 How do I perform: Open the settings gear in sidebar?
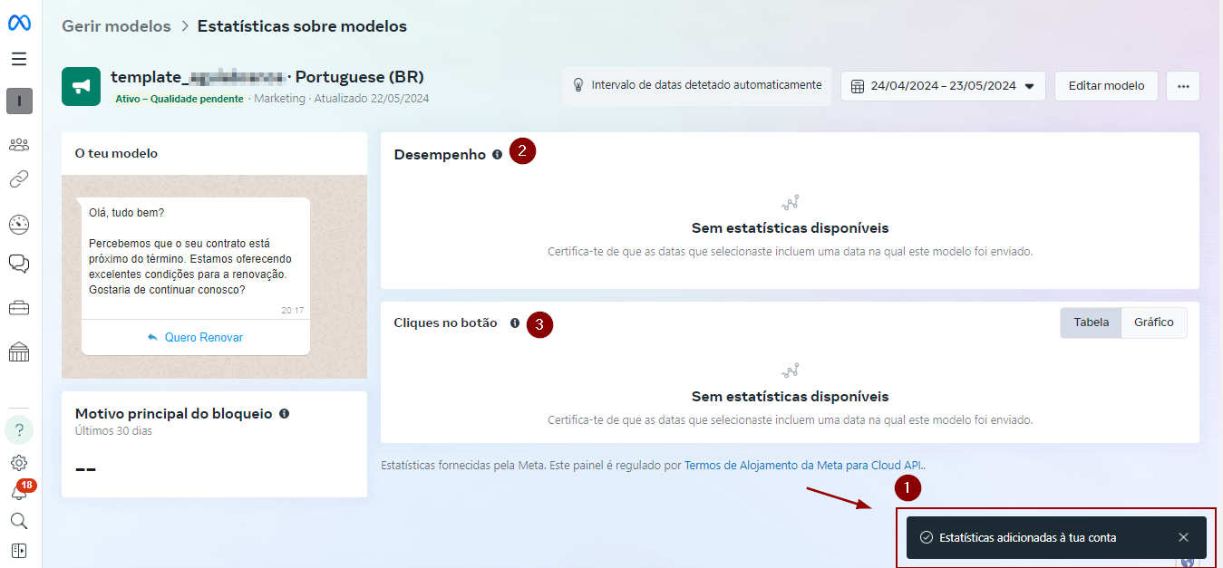coord(19,463)
